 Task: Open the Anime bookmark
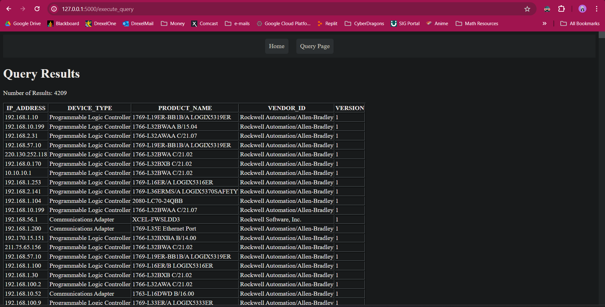pyautogui.click(x=437, y=24)
